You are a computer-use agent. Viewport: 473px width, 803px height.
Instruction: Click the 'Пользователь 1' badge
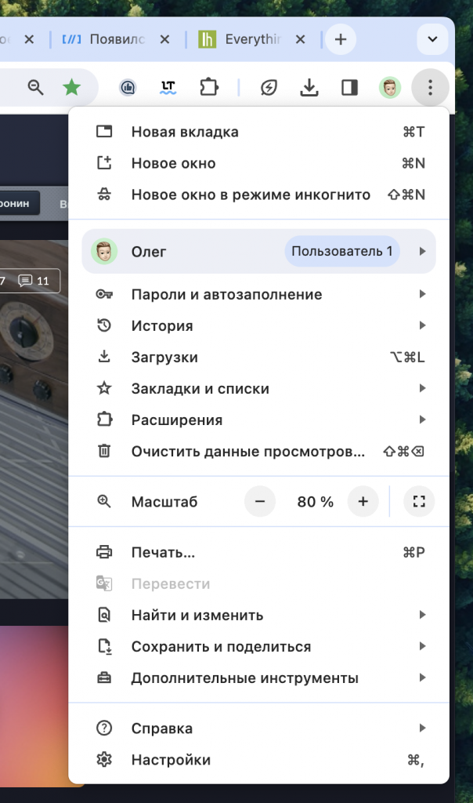(342, 252)
